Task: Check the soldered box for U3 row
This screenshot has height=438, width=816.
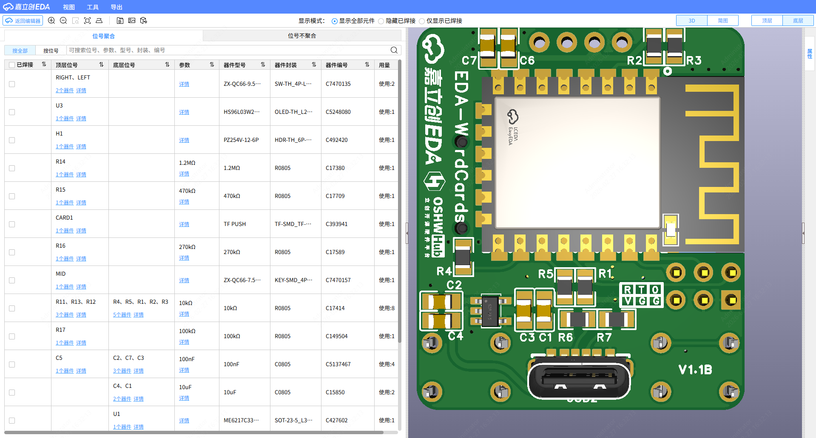Action: pyautogui.click(x=12, y=112)
